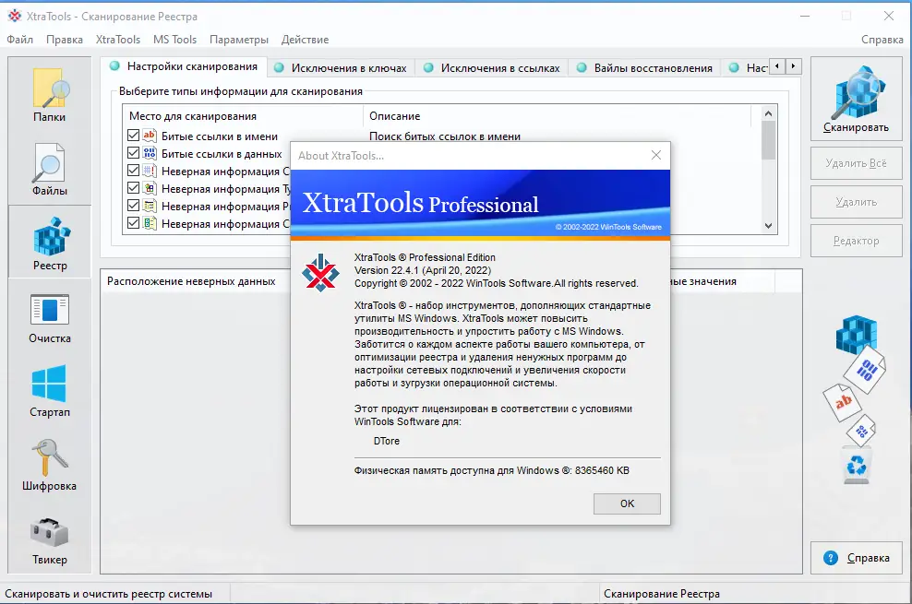Click the Удалить button
This screenshot has height=604, width=912.
coord(856,202)
